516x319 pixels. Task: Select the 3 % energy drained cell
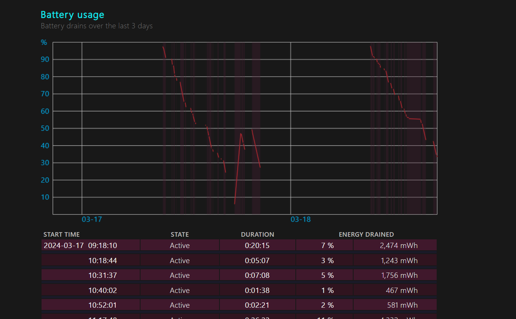pyautogui.click(x=324, y=260)
